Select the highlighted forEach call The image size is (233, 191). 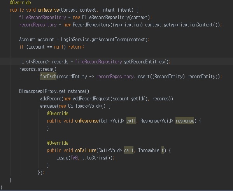point(48,76)
